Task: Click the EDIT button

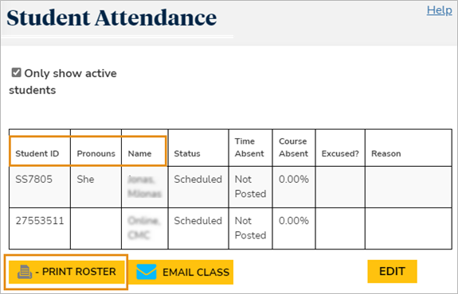Action: click(x=392, y=271)
